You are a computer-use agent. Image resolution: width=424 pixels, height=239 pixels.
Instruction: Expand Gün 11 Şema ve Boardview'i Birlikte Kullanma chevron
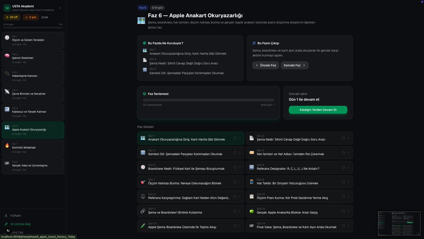pos(240,211)
